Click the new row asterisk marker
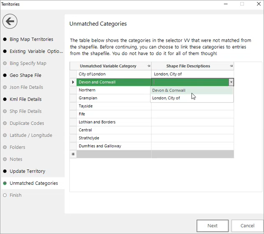 pos(73,154)
